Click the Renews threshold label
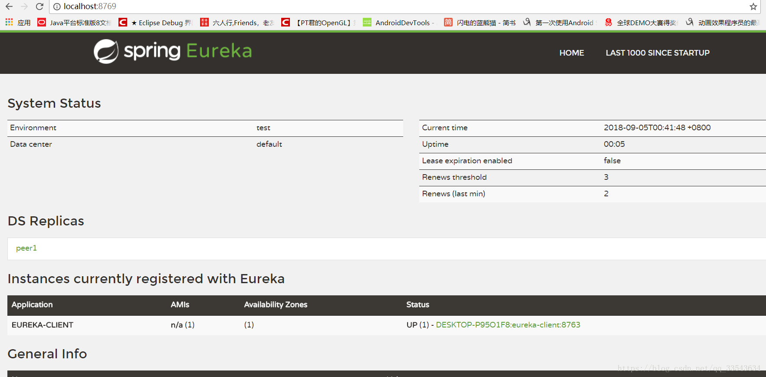 454,177
